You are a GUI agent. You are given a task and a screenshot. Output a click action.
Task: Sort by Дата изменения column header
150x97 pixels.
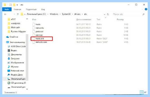83,19
